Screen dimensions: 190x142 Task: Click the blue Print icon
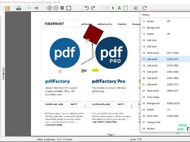click(19, 8)
